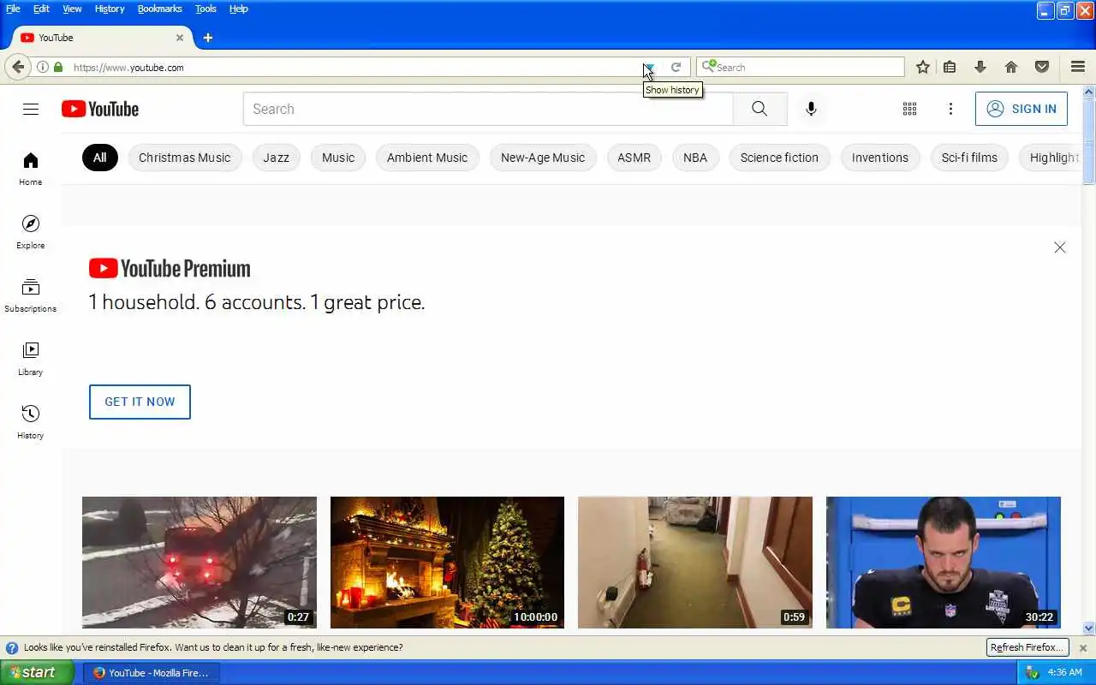Screen dimensions: 1096x685
Task: Save page to Pocket icon
Action: 1042,67
